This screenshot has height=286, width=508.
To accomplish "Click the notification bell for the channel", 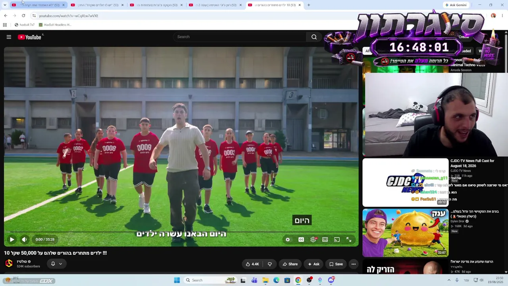I will pos(53,264).
